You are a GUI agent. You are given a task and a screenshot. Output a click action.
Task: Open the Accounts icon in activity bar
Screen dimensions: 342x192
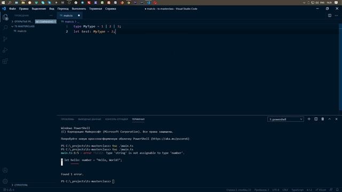coord(5,170)
